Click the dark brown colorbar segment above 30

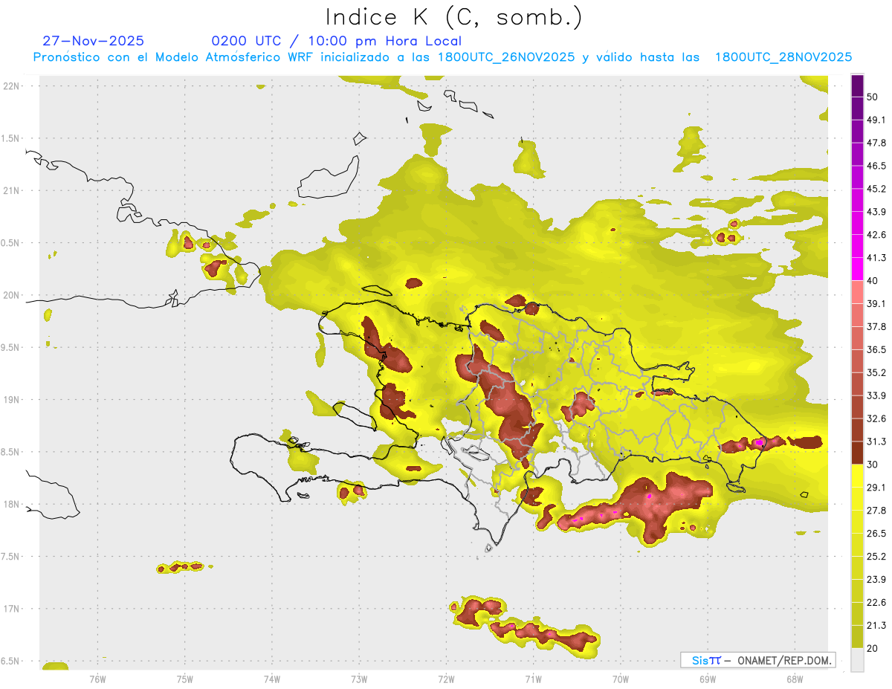tap(858, 453)
